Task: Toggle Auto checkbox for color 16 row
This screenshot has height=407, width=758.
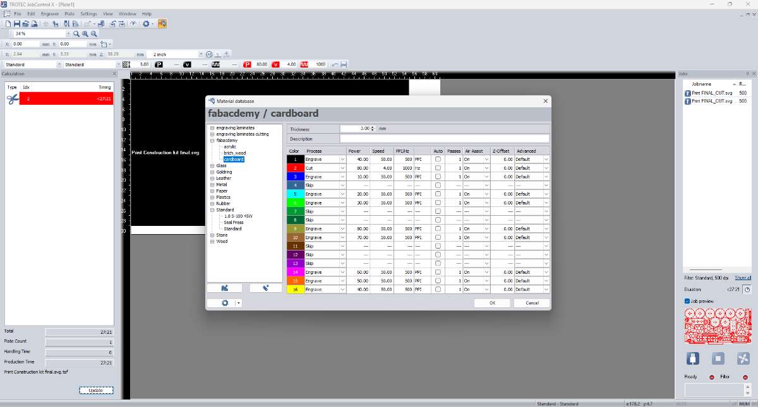Action: point(438,290)
